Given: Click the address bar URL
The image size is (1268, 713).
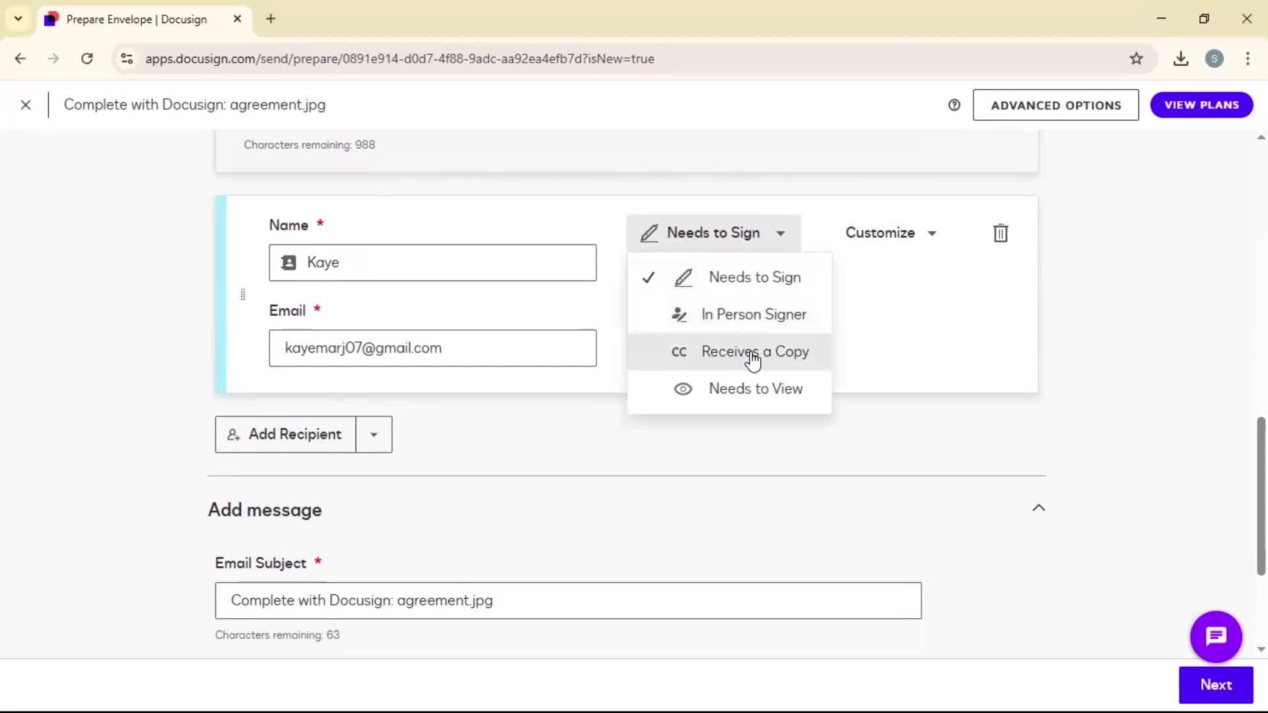Looking at the screenshot, I should [x=400, y=59].
